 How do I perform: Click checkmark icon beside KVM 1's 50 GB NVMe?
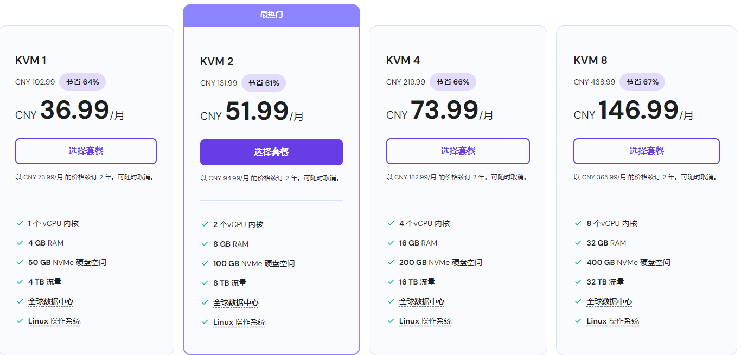point(20,263)
